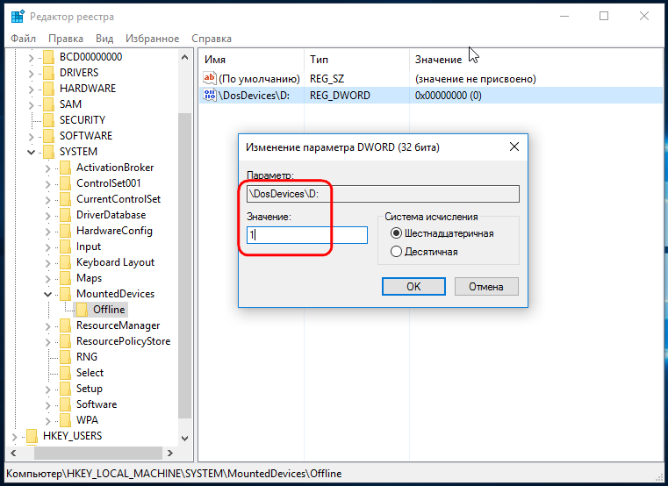
Task: Click the RNG folder icon
Action: (66, 357)
